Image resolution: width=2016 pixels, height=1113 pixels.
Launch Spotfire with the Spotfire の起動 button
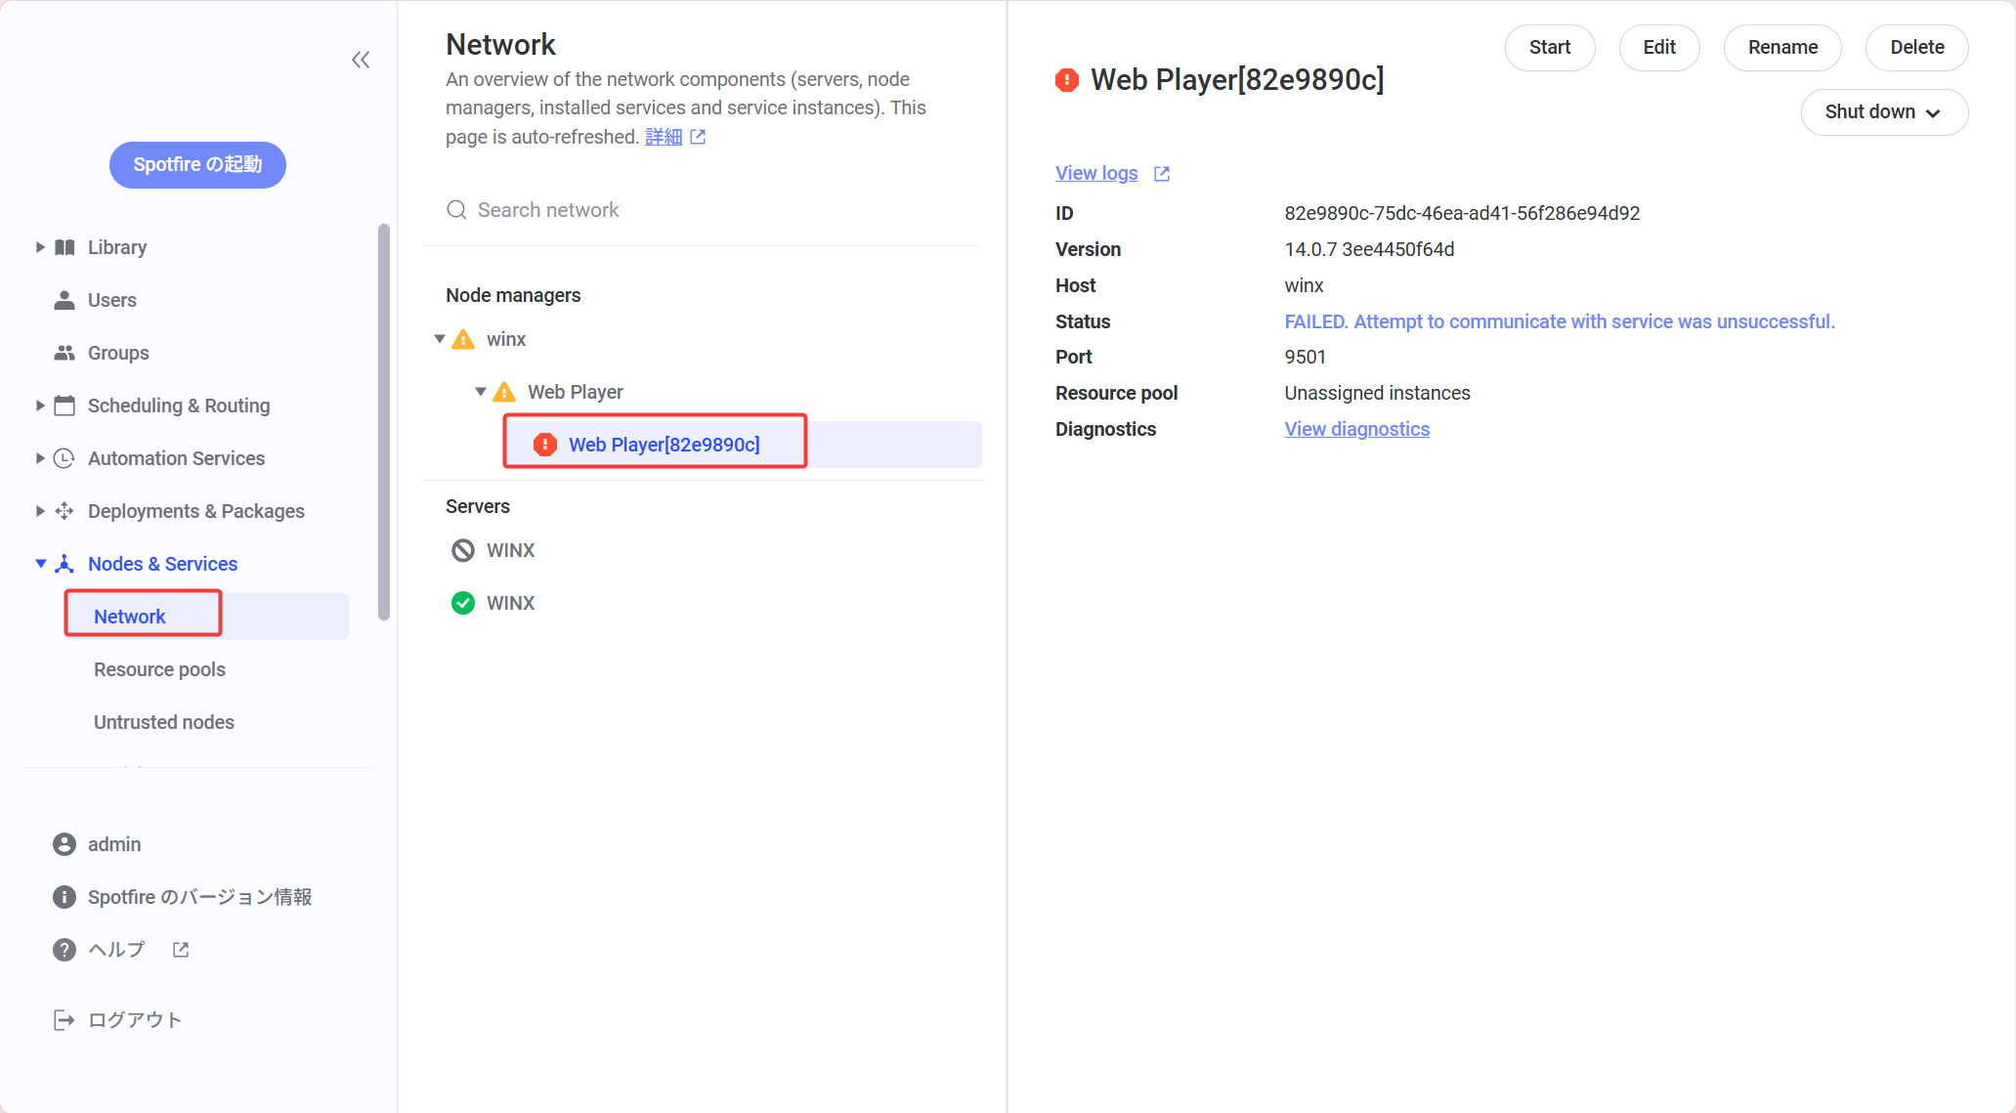(x=197, y=164)
